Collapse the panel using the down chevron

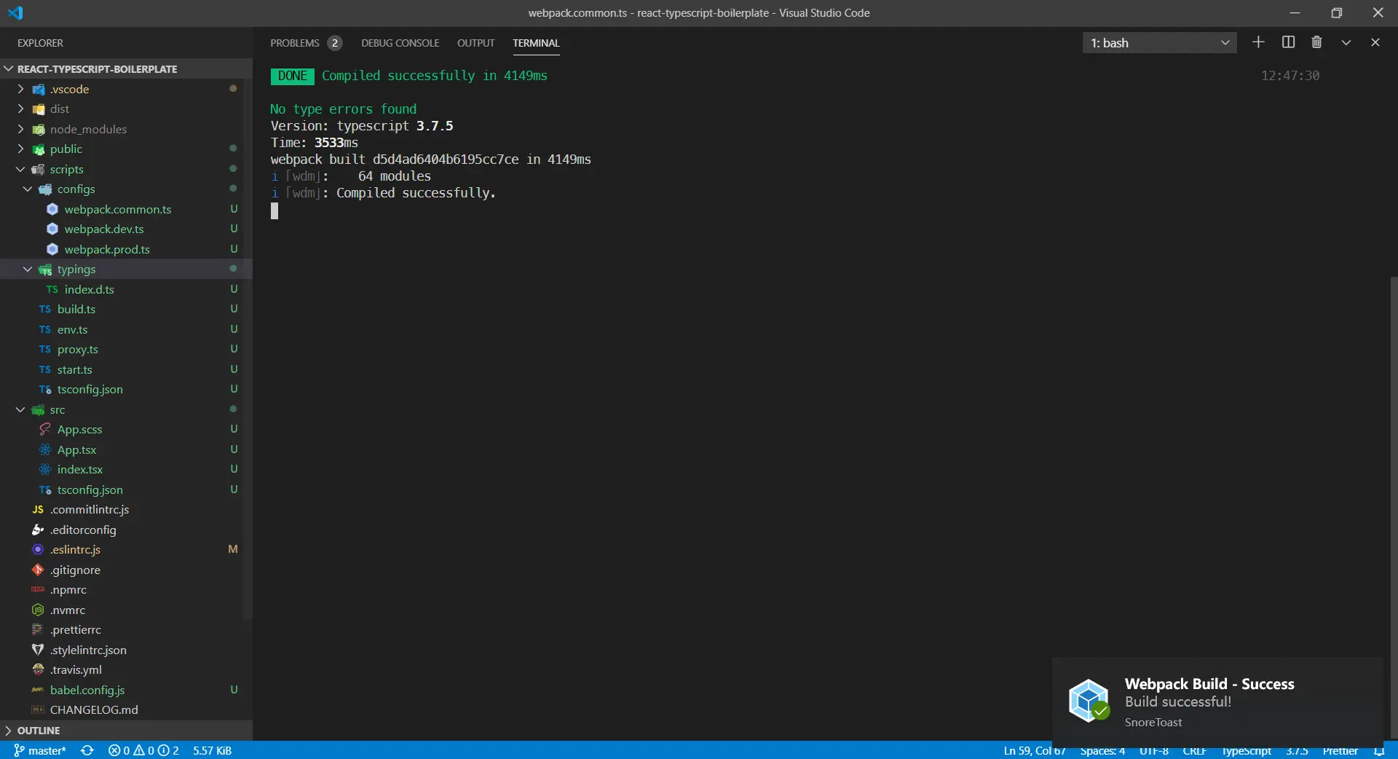click(x=1346, y=42)
